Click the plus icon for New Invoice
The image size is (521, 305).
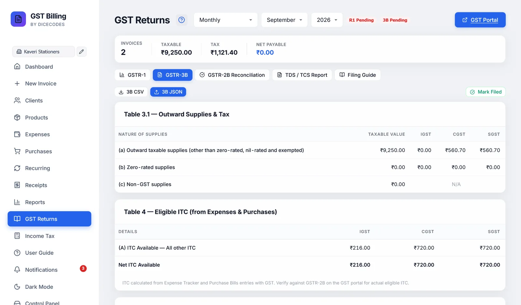[17, 83]
